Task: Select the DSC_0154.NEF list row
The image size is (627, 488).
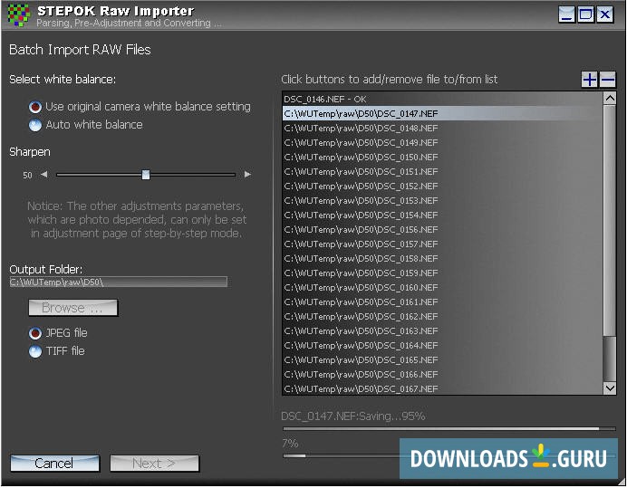Action: (x=443, y=215)
